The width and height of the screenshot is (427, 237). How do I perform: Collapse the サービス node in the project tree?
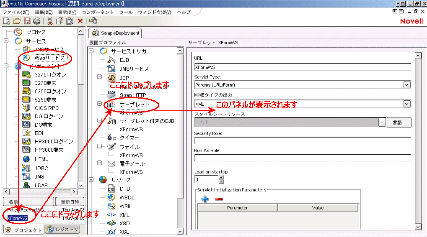[x=6, y=41]
